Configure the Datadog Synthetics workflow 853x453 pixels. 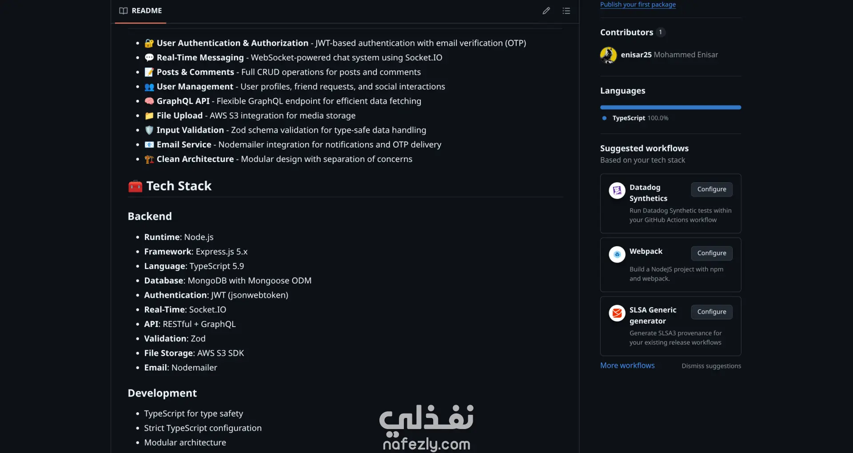coord(711,189)
